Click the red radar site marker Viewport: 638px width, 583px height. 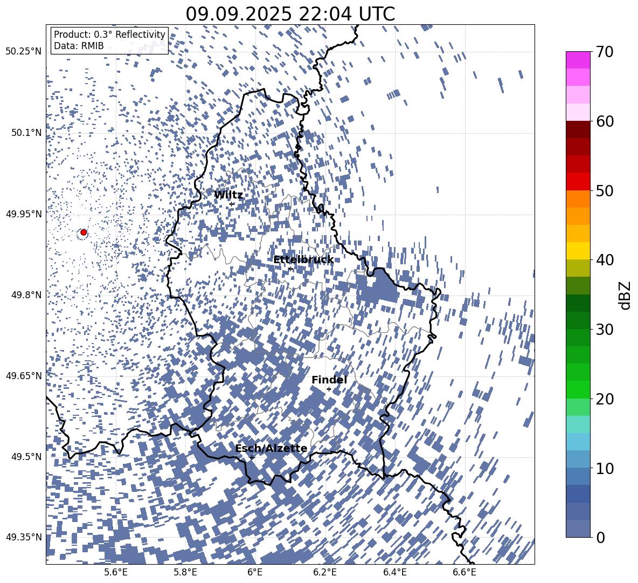(84, 232)
